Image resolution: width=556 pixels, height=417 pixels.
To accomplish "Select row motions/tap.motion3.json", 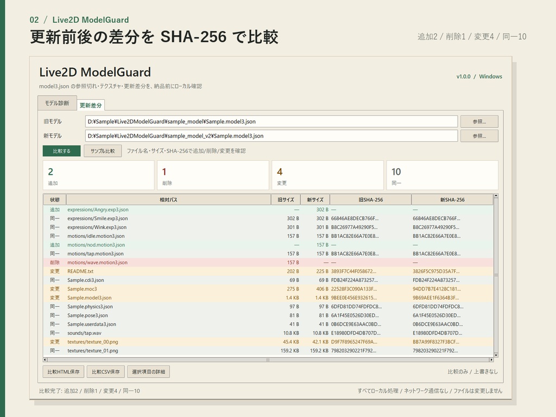I will pyautogui.click(x=268, y=254).
